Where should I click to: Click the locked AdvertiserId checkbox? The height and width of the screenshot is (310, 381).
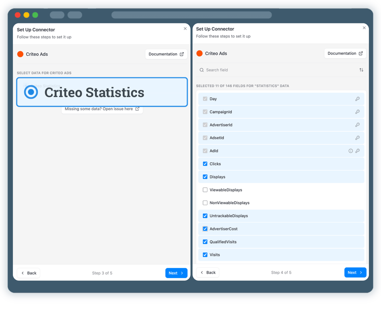[x=205, y=125]
